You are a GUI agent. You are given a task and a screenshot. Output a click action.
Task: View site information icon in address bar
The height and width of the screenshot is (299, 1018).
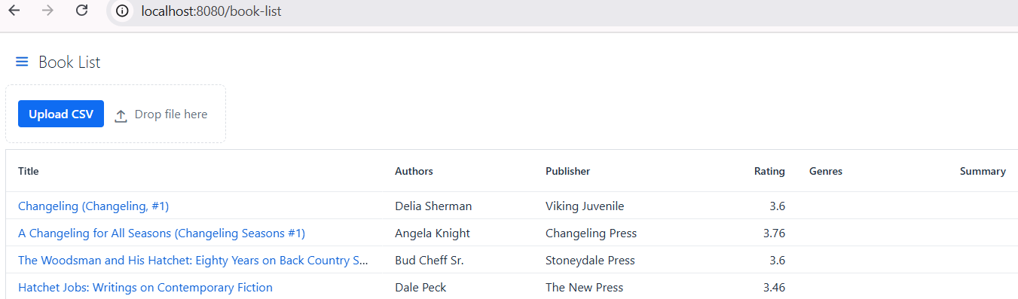122,11
